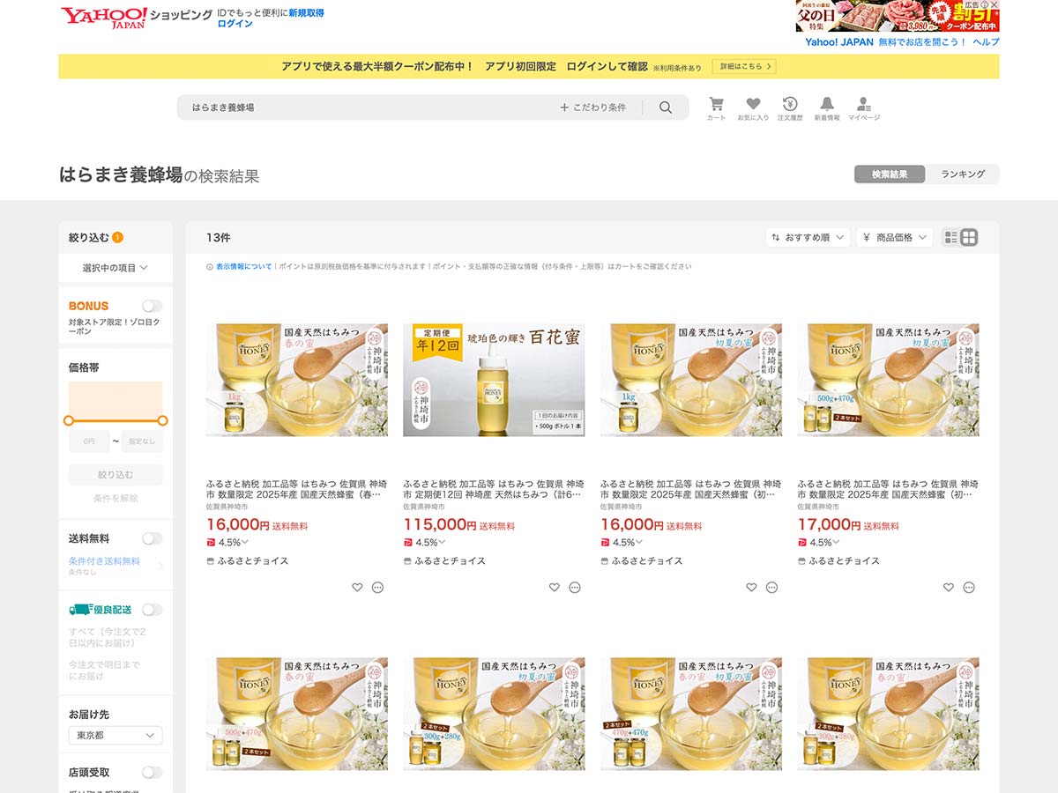Click the coupon details button in banner
Image resolution: width=1058 pixels, height=793 pixels.
pos(744,66)
